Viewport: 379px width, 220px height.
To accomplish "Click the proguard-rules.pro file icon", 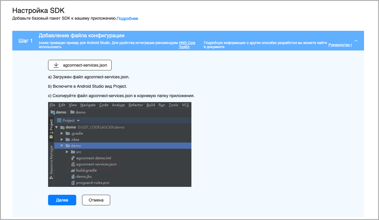I will [x=73, y=183].
